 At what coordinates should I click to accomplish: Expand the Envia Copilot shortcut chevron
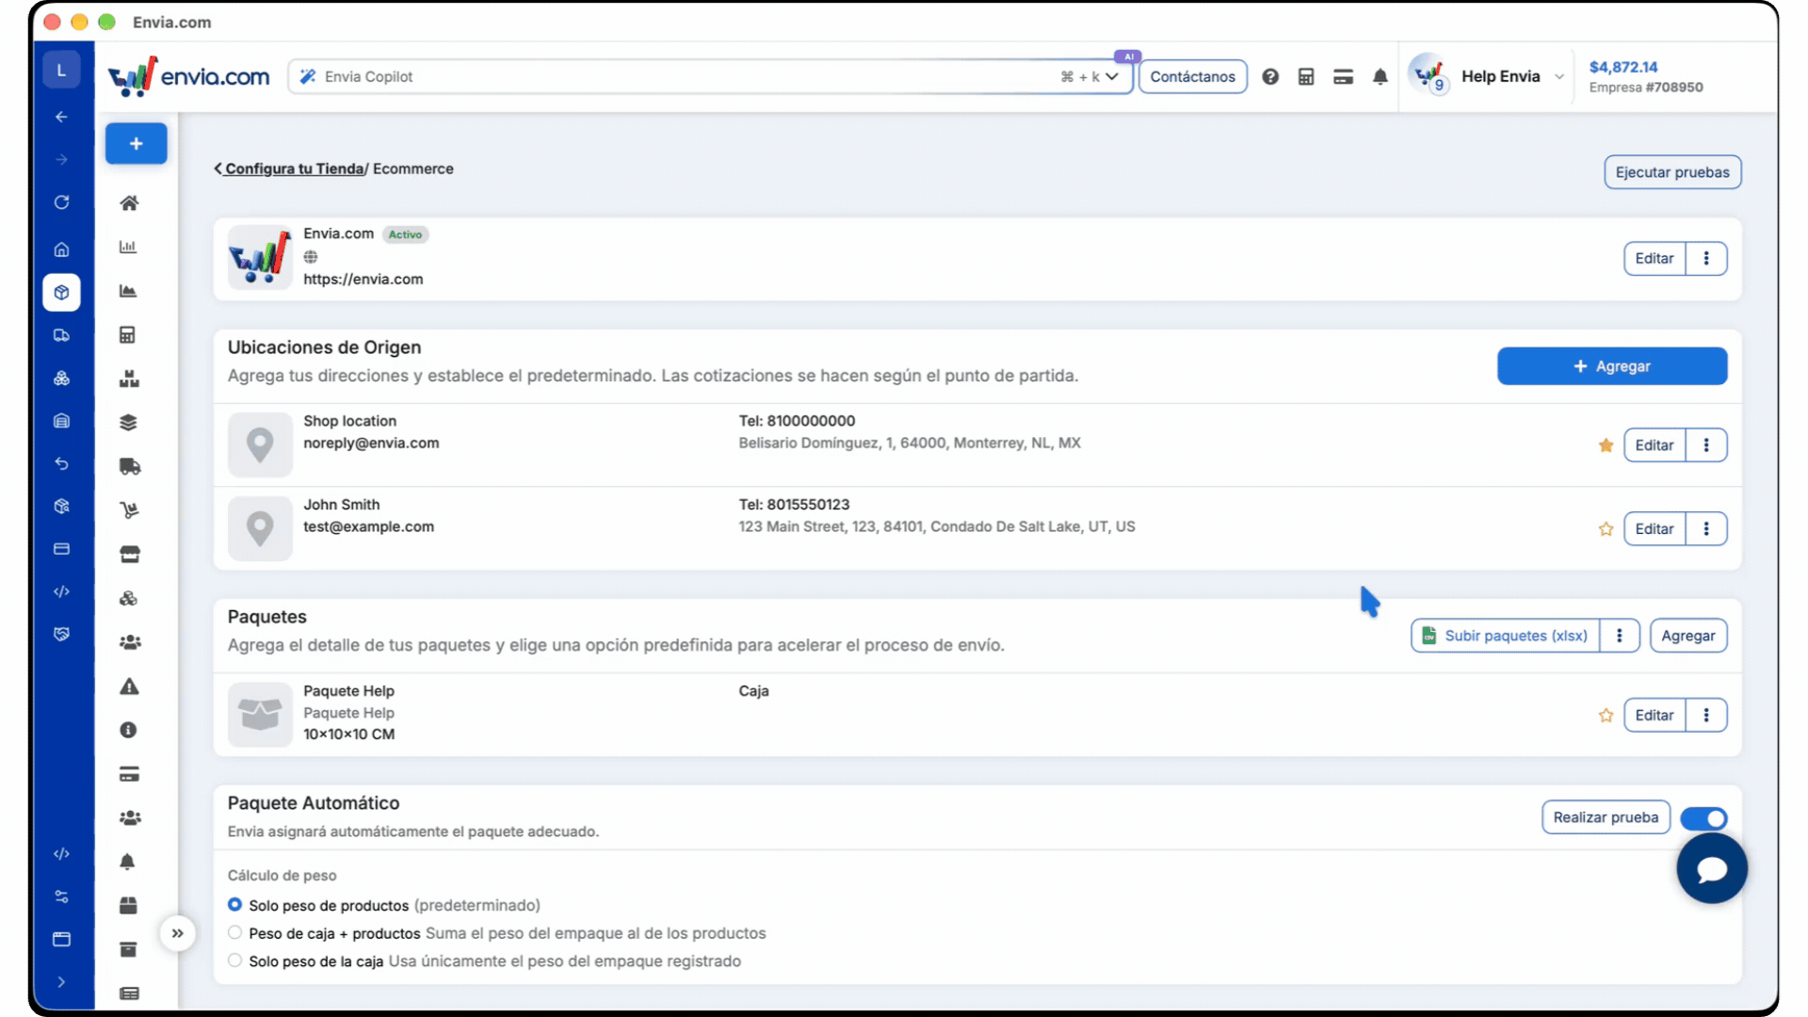[1112, 77]
